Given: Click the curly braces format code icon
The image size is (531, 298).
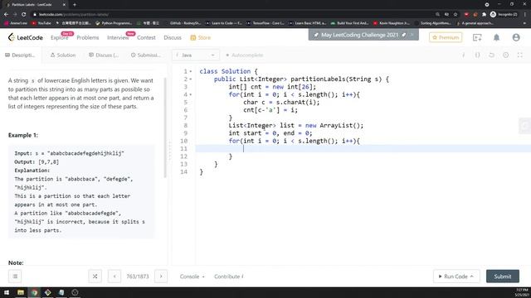Looking at the screenshot, I should point(477,55).
